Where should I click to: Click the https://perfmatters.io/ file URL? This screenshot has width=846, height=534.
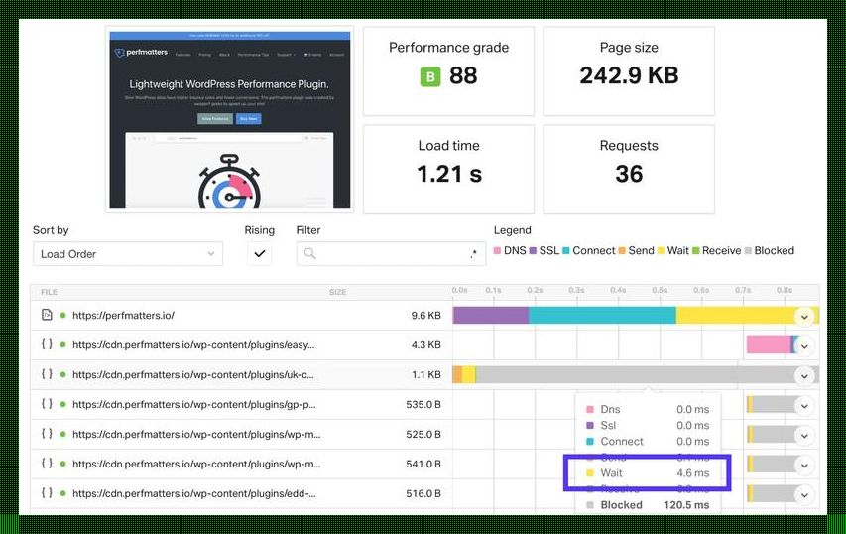point(123,316)
